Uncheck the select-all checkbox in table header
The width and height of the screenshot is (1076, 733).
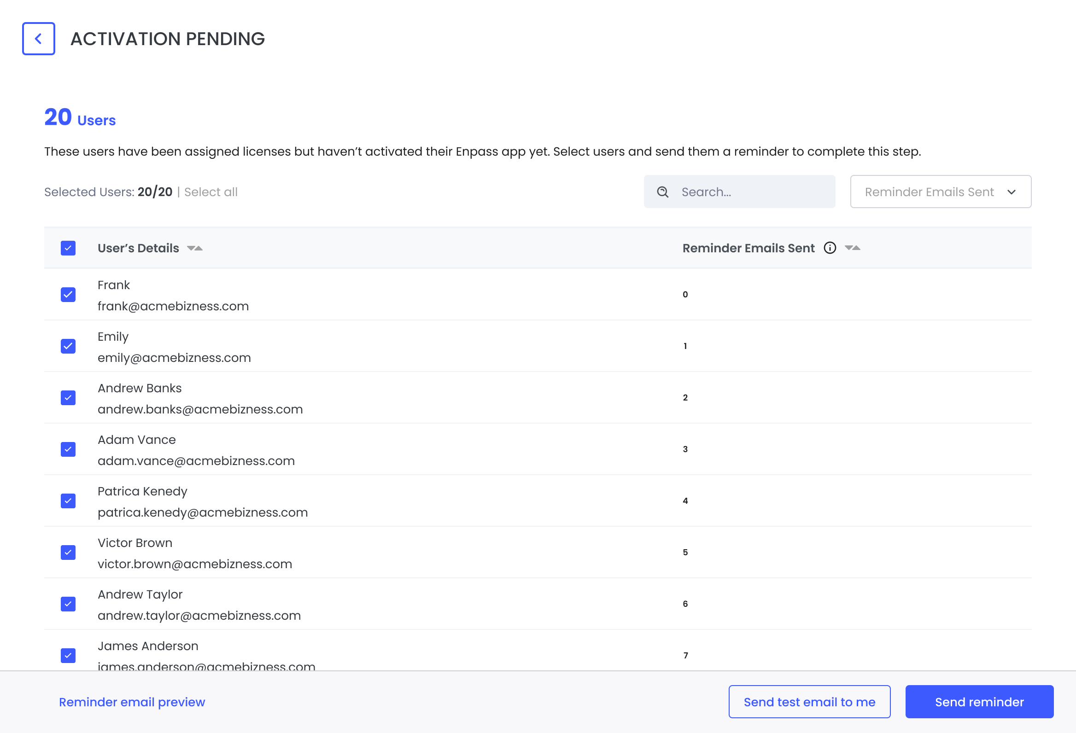pyautogui.click(x=68, y=248)
